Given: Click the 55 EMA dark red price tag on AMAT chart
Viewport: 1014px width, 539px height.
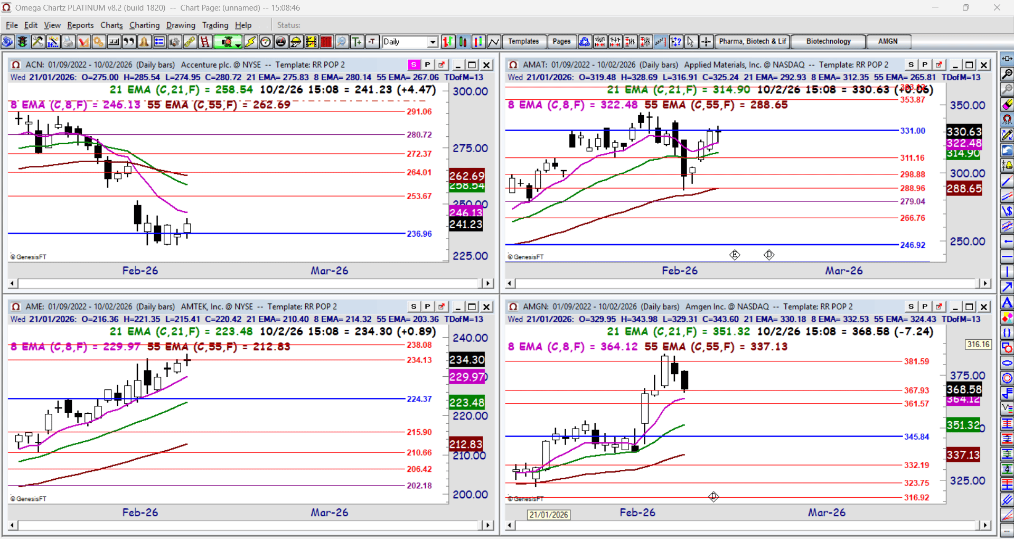Looking at the screenshot, I should [x=964, y=189].
